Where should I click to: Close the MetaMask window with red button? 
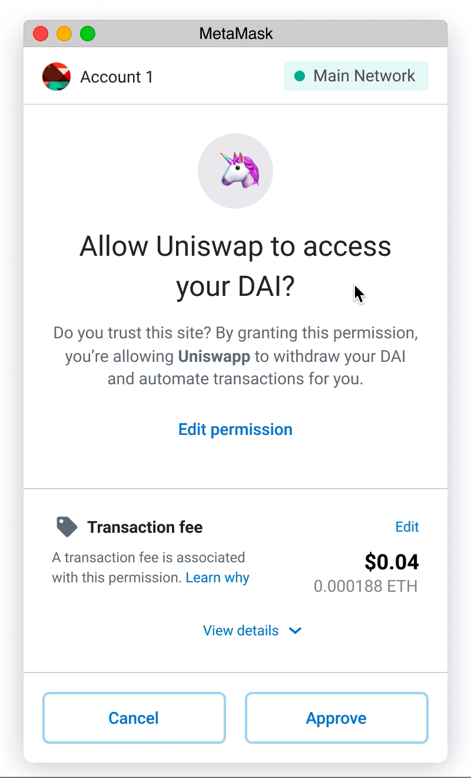41,34
